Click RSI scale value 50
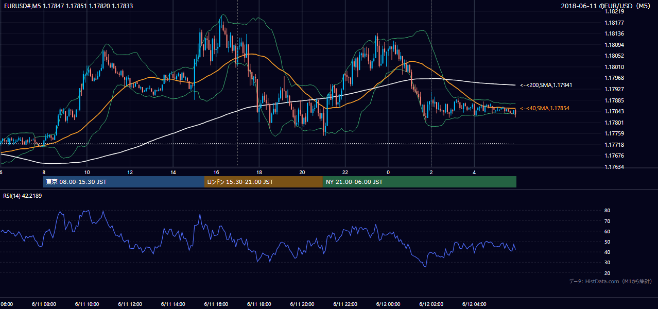Image resolution: width=658 pixels, height=309 pixels. coord(607,242)
